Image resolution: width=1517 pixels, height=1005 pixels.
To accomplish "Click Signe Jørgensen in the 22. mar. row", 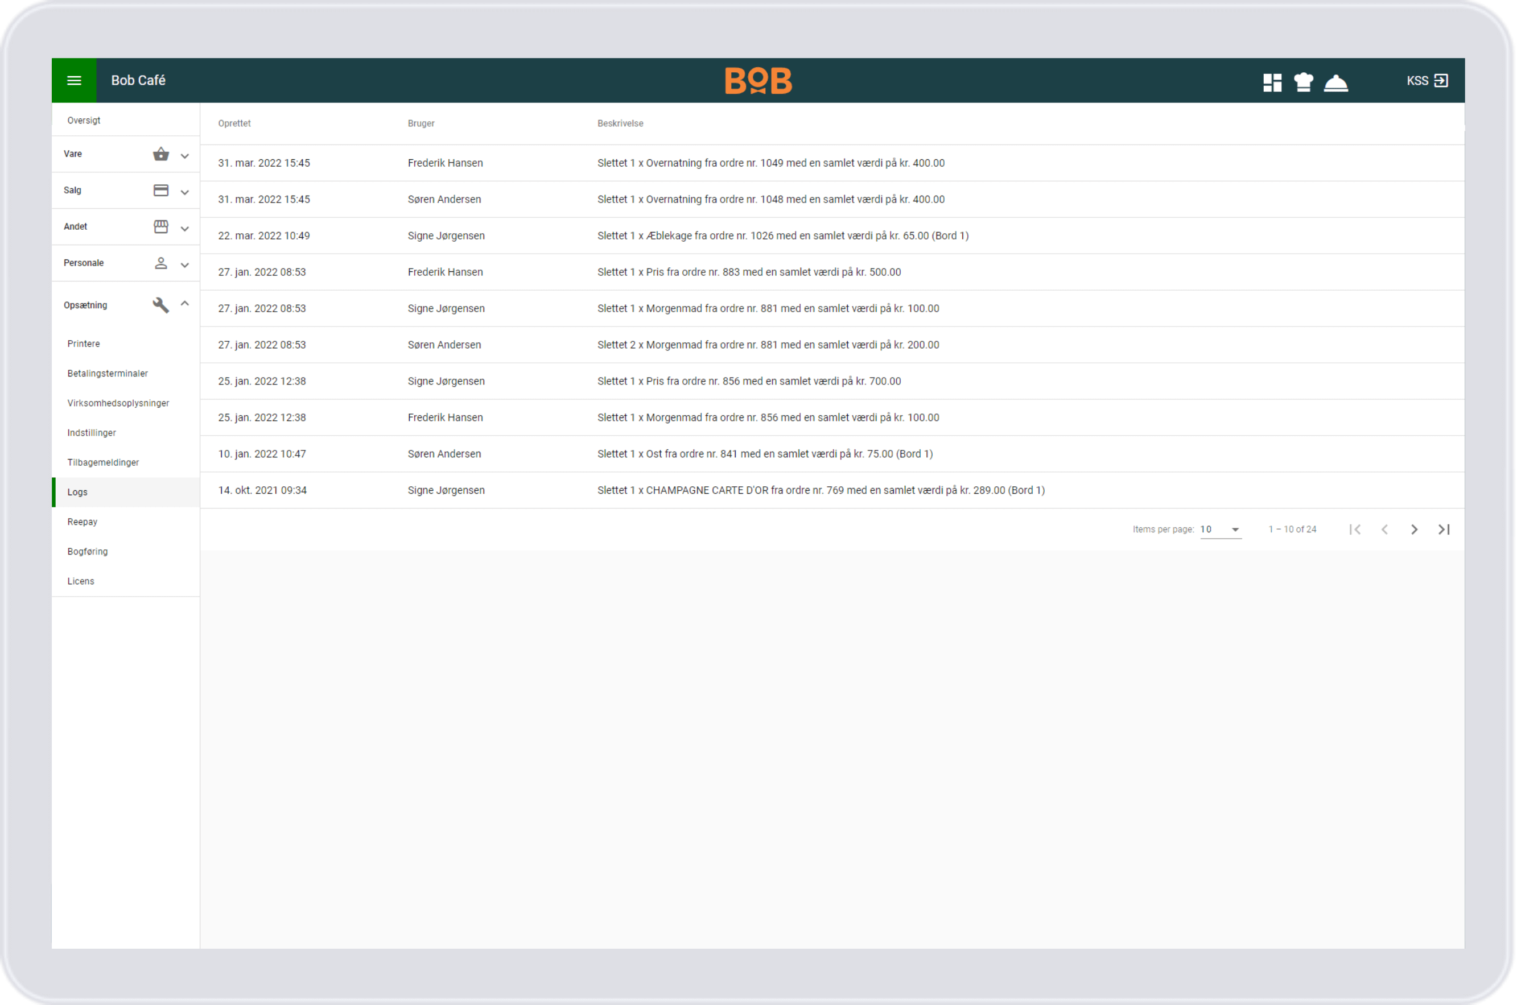I will (x=446, y=237).
